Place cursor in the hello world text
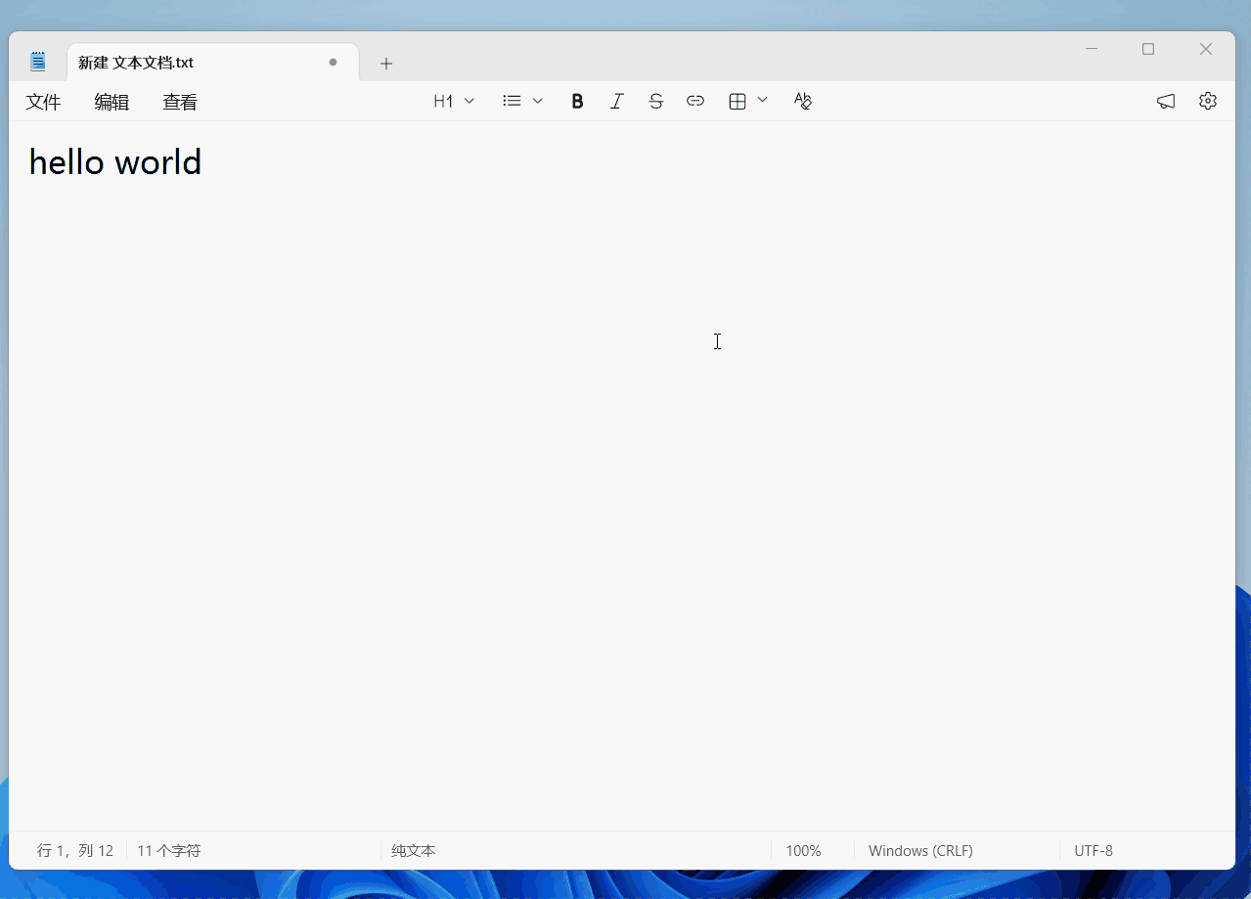This screenshot has width=1251, height=899. coord(115,161)
